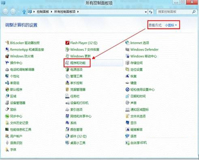Click the Windows Defender icon
This screenshot has width=199, height=160.
[127, 49]
